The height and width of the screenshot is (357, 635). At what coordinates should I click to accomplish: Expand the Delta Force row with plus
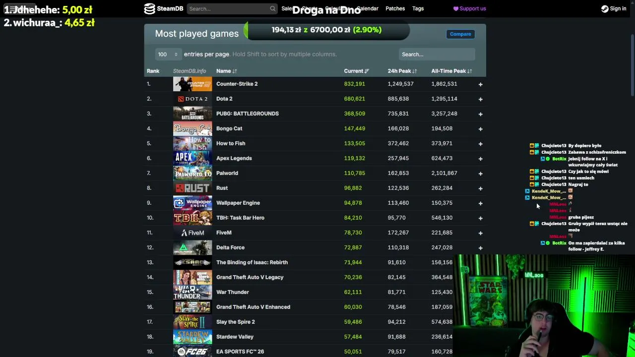(480, 248)
